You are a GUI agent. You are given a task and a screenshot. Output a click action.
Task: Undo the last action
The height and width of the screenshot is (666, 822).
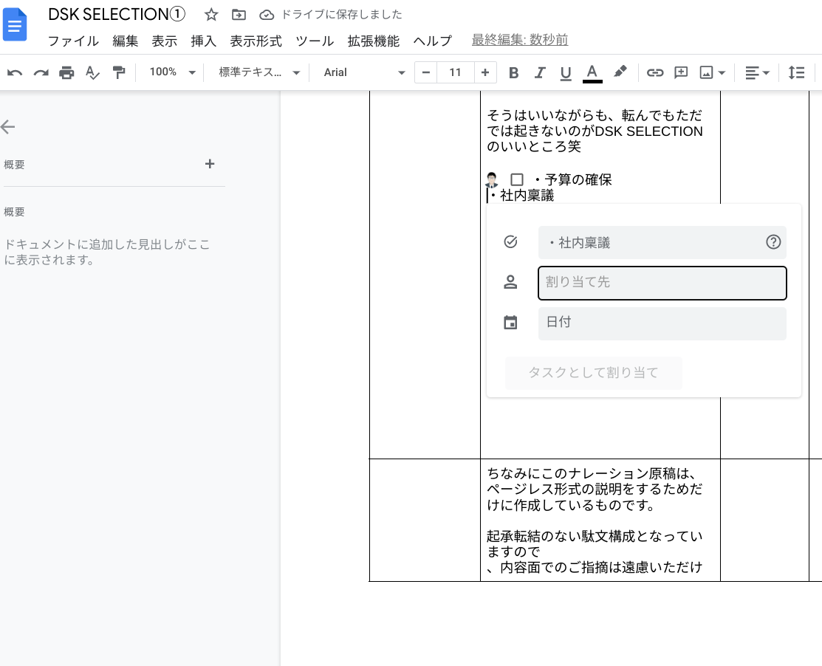(15, 72)
